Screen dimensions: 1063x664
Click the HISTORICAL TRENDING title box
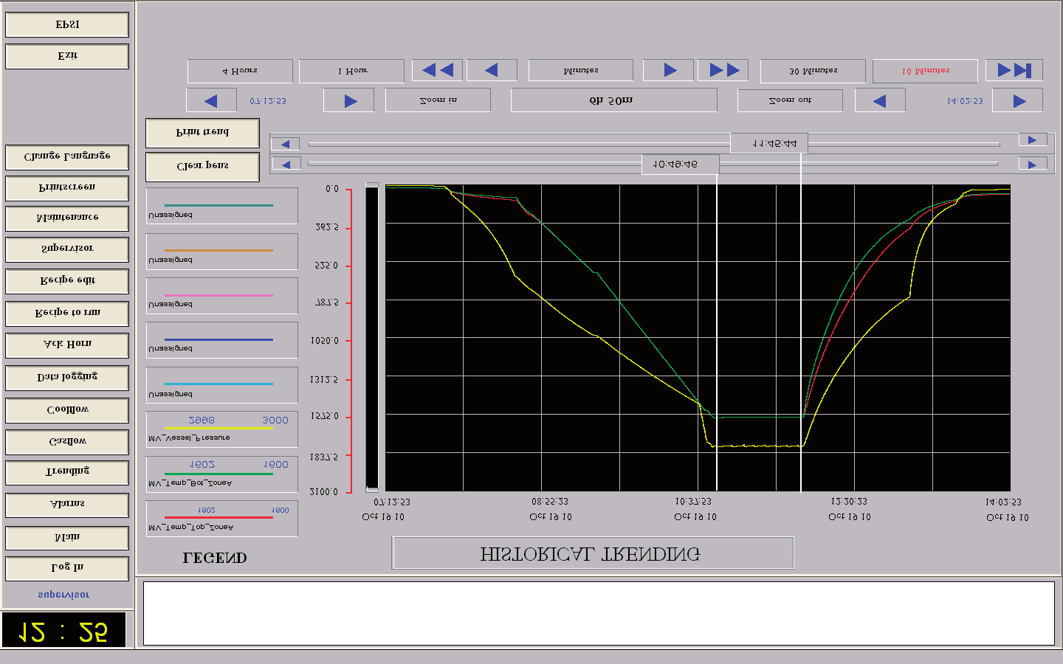593,553
